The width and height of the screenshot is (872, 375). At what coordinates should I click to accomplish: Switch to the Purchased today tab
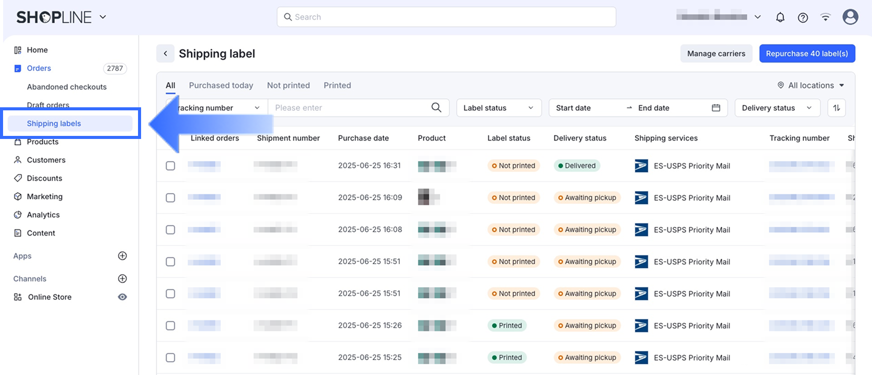[x=221, y=85]
